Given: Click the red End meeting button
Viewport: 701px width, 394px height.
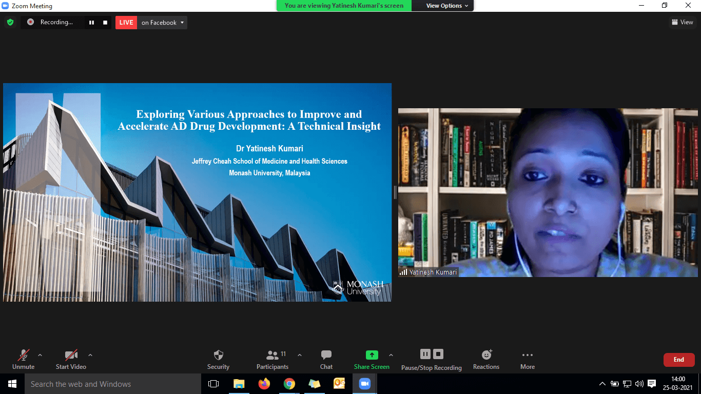Looking at the screenshot, I should [679, 360].
